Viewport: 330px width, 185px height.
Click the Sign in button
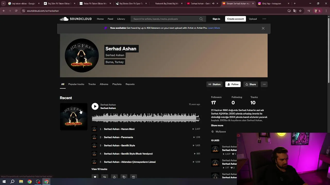coord(216,19)
